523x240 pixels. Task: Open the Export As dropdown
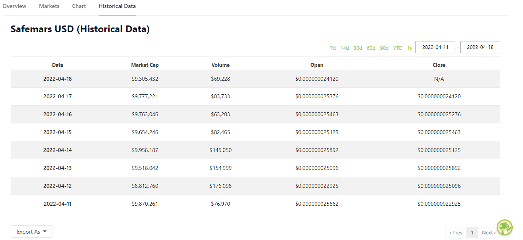pyautogui.click(x=32, y=232)
